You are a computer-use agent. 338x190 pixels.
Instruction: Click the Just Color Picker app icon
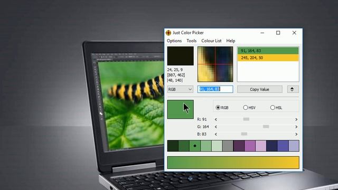coord(168,33)
